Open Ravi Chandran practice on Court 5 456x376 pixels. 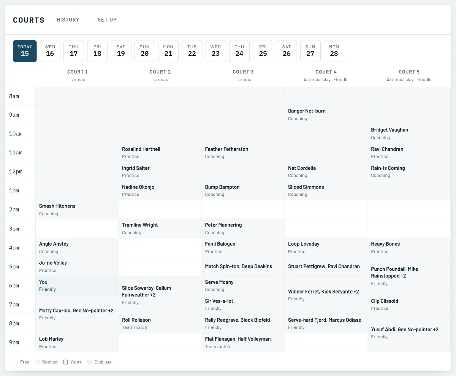point(409,152)
